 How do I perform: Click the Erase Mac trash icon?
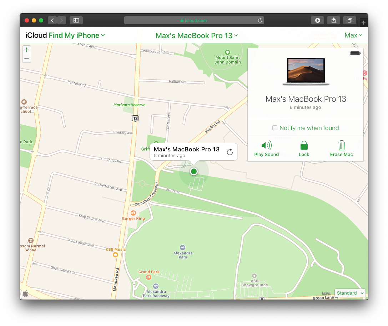click(342, 145)
